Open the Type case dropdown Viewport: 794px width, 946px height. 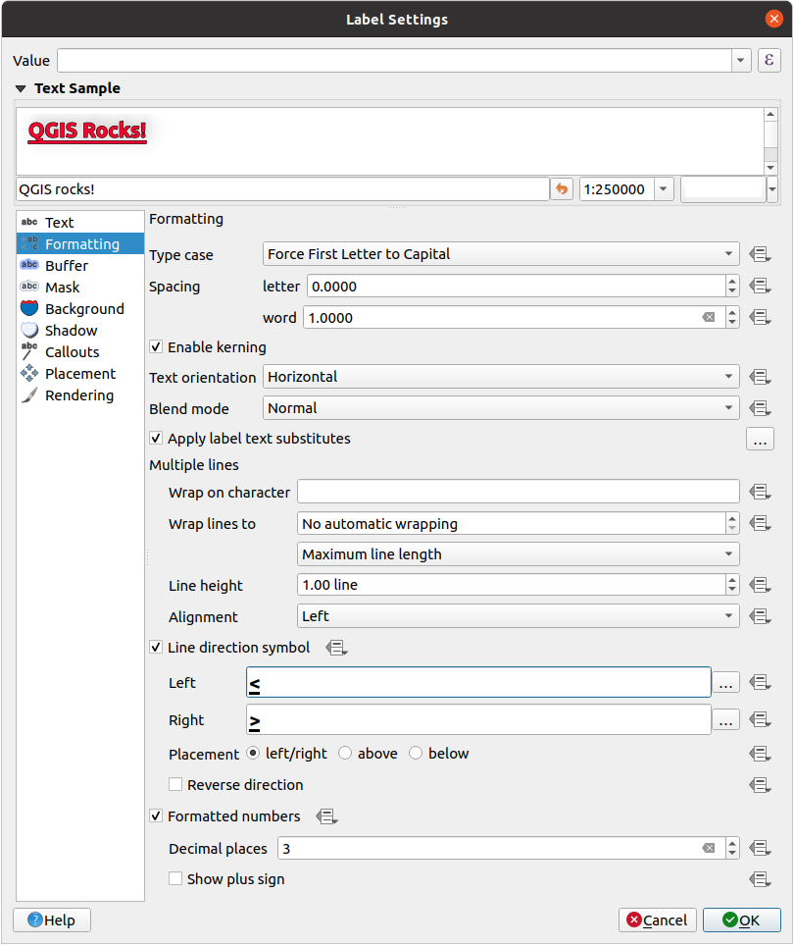click(501, 254)
